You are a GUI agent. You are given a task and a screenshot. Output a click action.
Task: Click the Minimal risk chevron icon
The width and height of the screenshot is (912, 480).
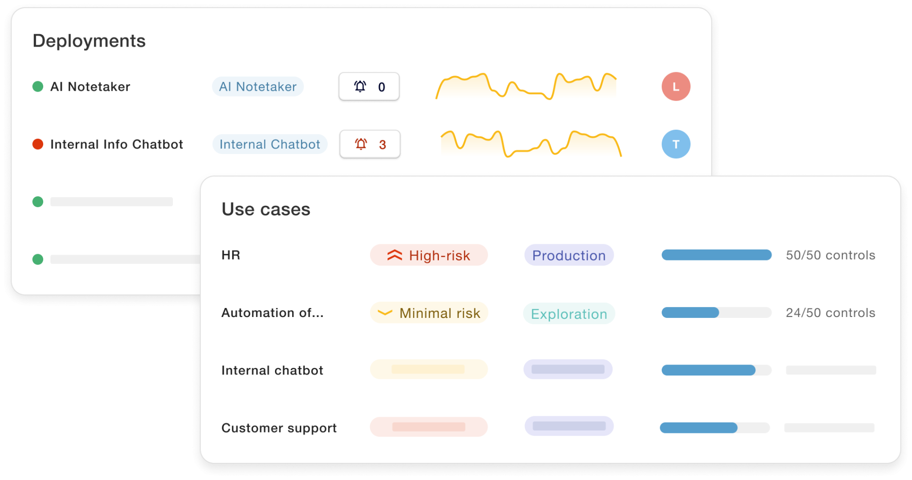click(x=384, y=313)
